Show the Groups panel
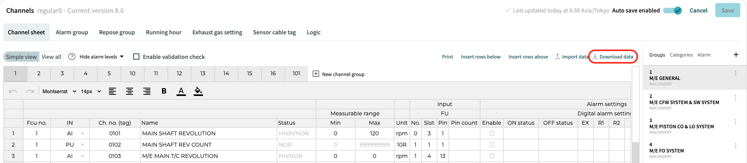 (657, 55)
